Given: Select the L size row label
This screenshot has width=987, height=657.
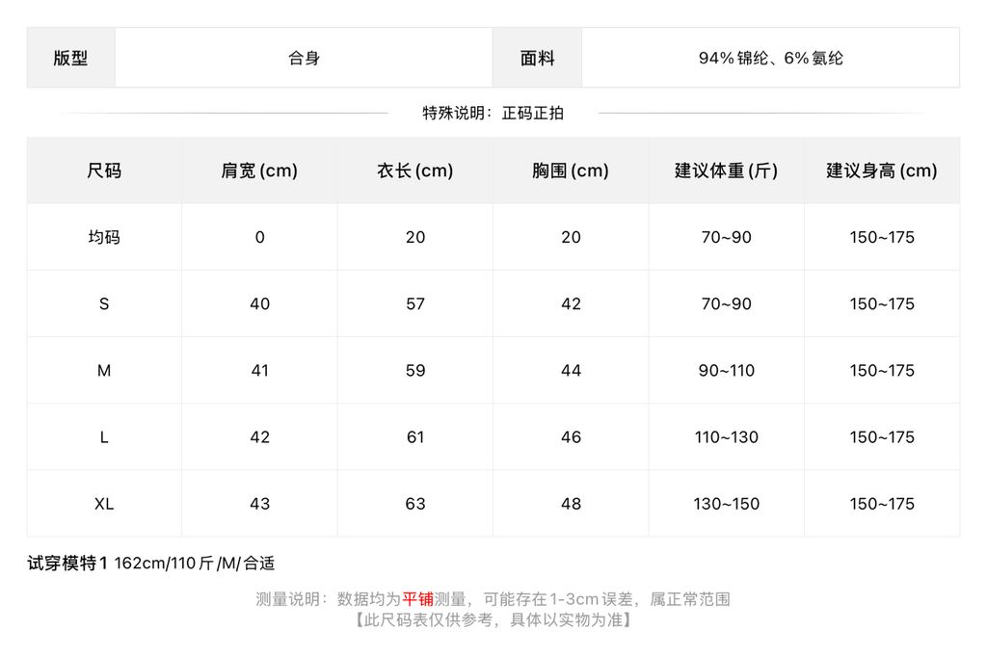Looking at the screenshot, I should [104, 437].
